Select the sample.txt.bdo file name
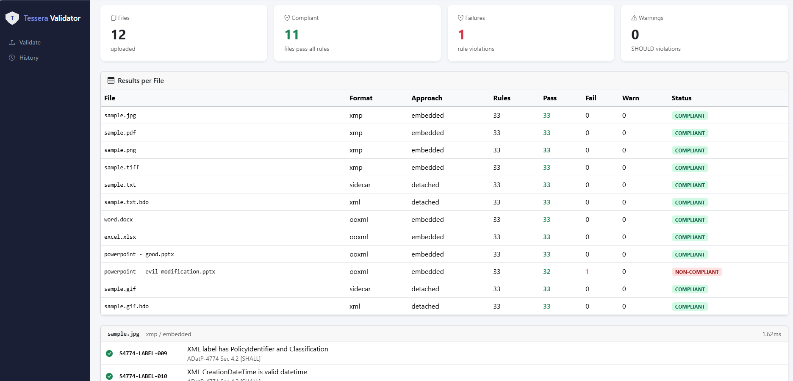The height and width of the screenshot is (381, 793). [127, 202]
